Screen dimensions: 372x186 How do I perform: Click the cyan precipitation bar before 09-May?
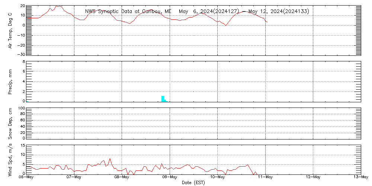point(163,99)
